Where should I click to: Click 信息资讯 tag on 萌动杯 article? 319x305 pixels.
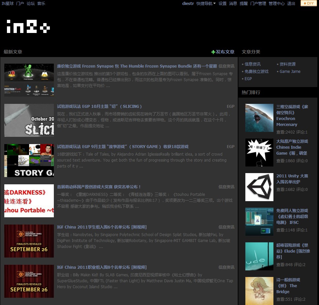pyautogui.click(x=227, y=187)
